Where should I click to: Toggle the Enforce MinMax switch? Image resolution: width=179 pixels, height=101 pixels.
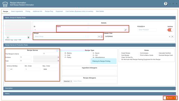tap(10, 69)
